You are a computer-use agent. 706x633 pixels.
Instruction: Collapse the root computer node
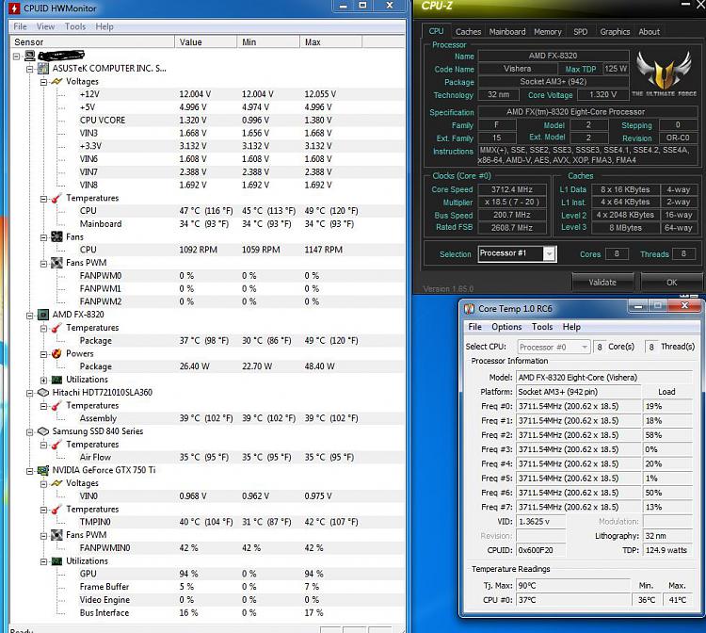tap(17, 57)
